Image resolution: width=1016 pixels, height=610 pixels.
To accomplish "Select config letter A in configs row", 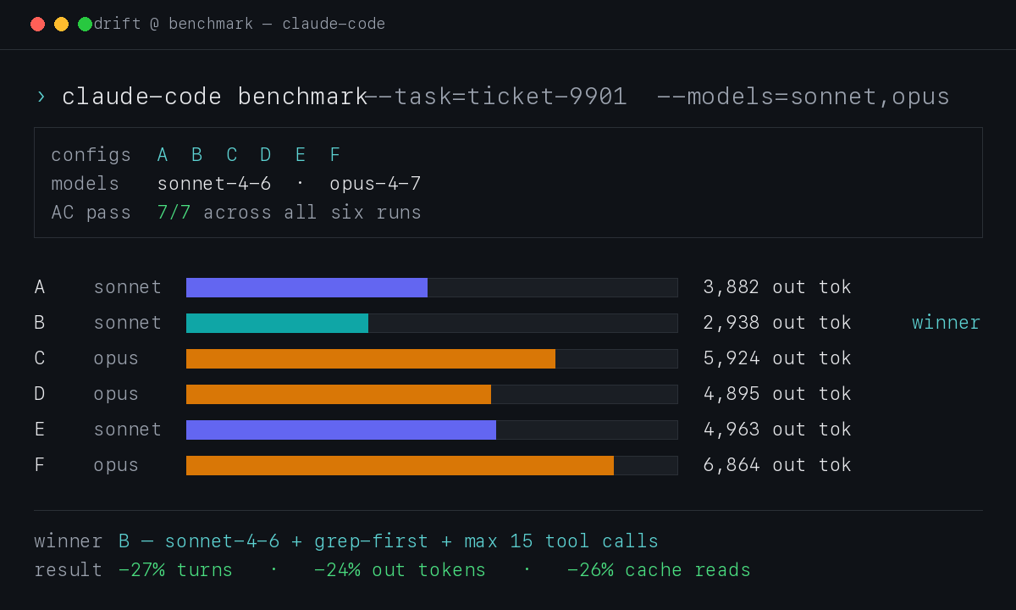I will [x=163, y=155].
